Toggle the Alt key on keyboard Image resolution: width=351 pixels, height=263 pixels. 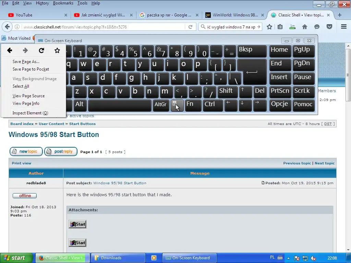point(80,105)
